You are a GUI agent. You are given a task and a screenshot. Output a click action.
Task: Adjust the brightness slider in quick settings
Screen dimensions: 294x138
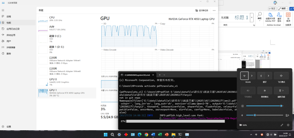click(264, 106)
